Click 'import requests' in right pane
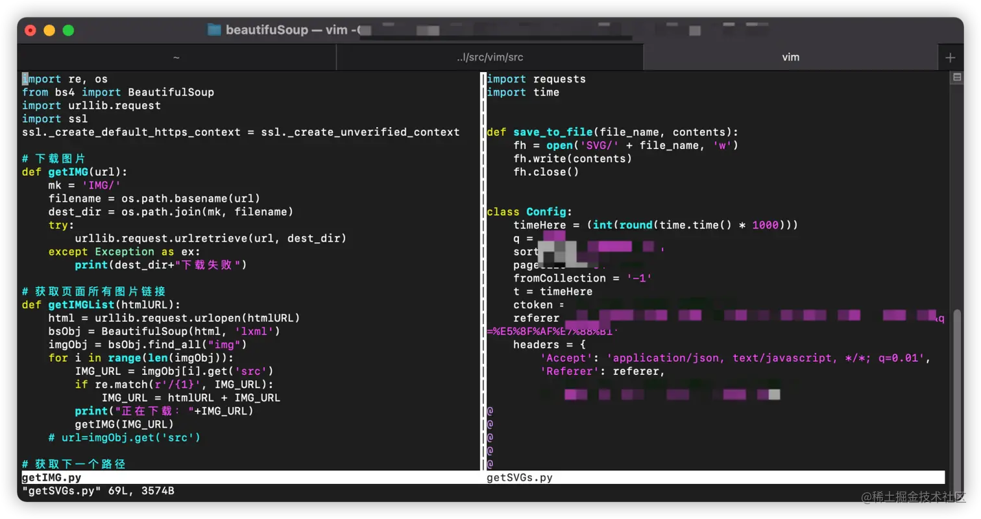This screenshot has width=981, height=519. (536, 79)
